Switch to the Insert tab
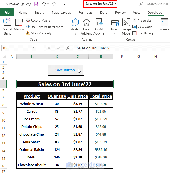Viewport: 170px width, 174px height. click(x=39, y=13)
